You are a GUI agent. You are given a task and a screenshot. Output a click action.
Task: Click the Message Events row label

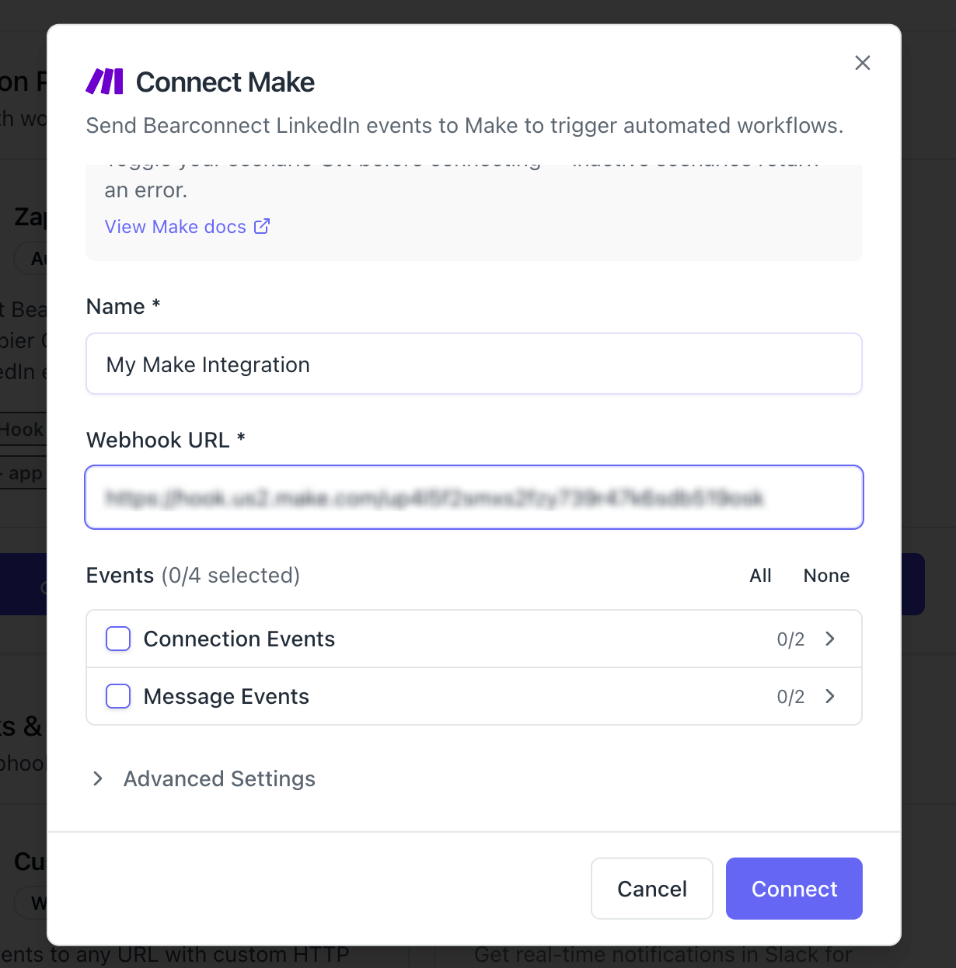(x=226, y=696)
